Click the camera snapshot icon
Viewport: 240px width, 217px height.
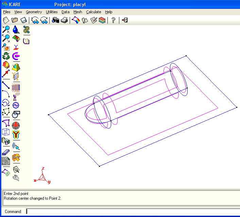55,20
